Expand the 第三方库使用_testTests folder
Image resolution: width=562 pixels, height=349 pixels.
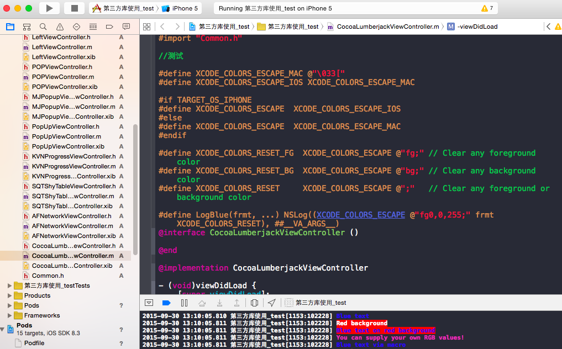[10, 285]
